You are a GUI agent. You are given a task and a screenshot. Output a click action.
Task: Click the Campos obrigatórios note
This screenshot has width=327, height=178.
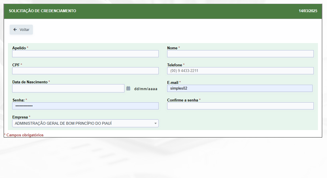(24, 135)
